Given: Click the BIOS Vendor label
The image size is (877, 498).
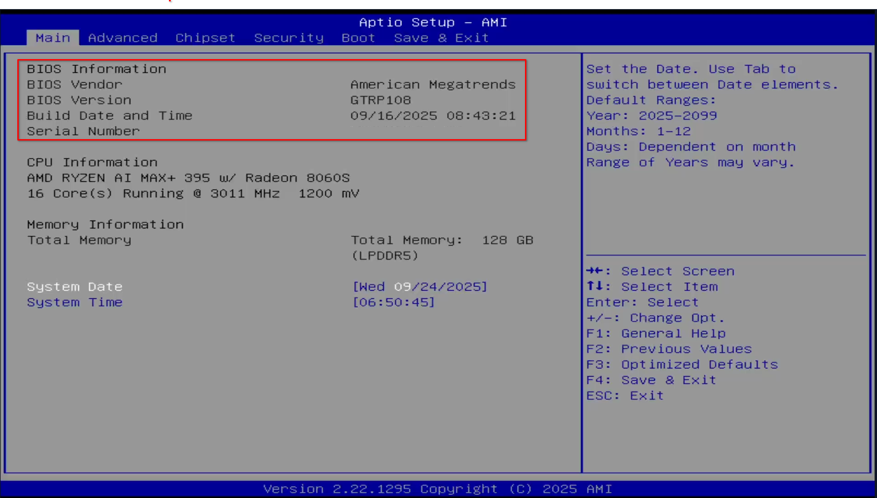Looking at the screenshot, I should click(75, 85).
